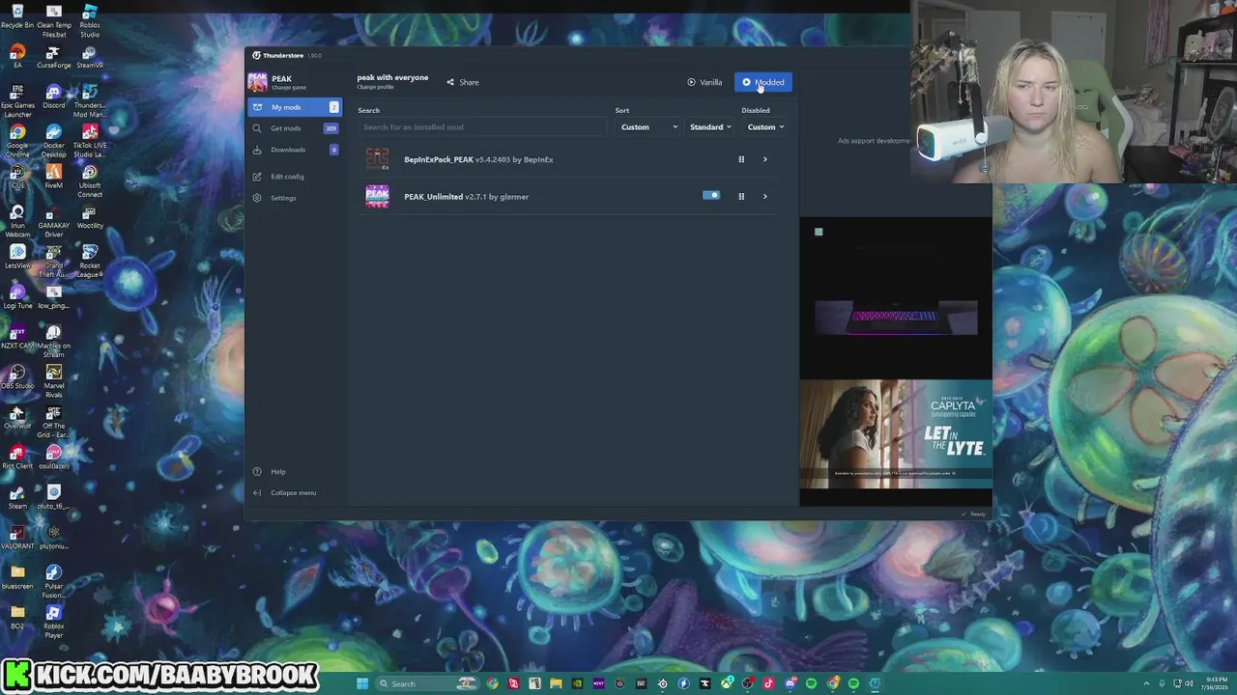The height and width of the screenshot is (695, 1237).
Task: Click the NZXT CAM desktop icon
Action: 17,338
